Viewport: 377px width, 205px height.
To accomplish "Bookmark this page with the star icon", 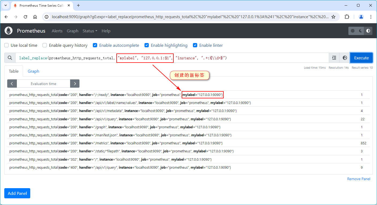I will coord(333,17).
